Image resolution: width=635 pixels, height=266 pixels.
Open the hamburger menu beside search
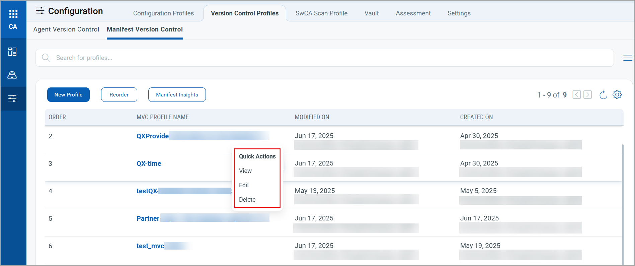(x=627, y=58)
